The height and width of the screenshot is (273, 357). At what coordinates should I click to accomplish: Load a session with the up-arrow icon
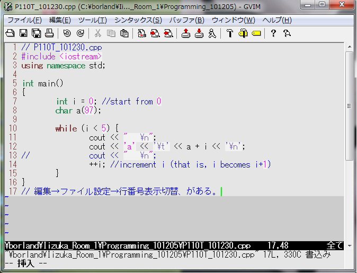pos(186,33)
